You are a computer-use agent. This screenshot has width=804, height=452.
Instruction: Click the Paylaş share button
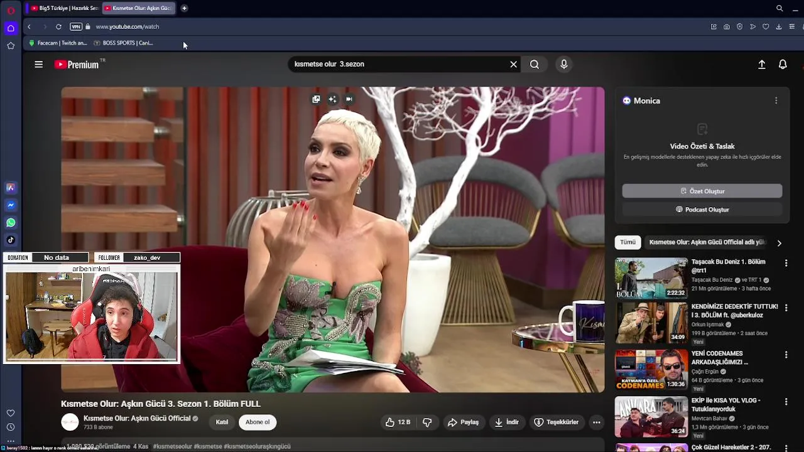tap(463, 422)
